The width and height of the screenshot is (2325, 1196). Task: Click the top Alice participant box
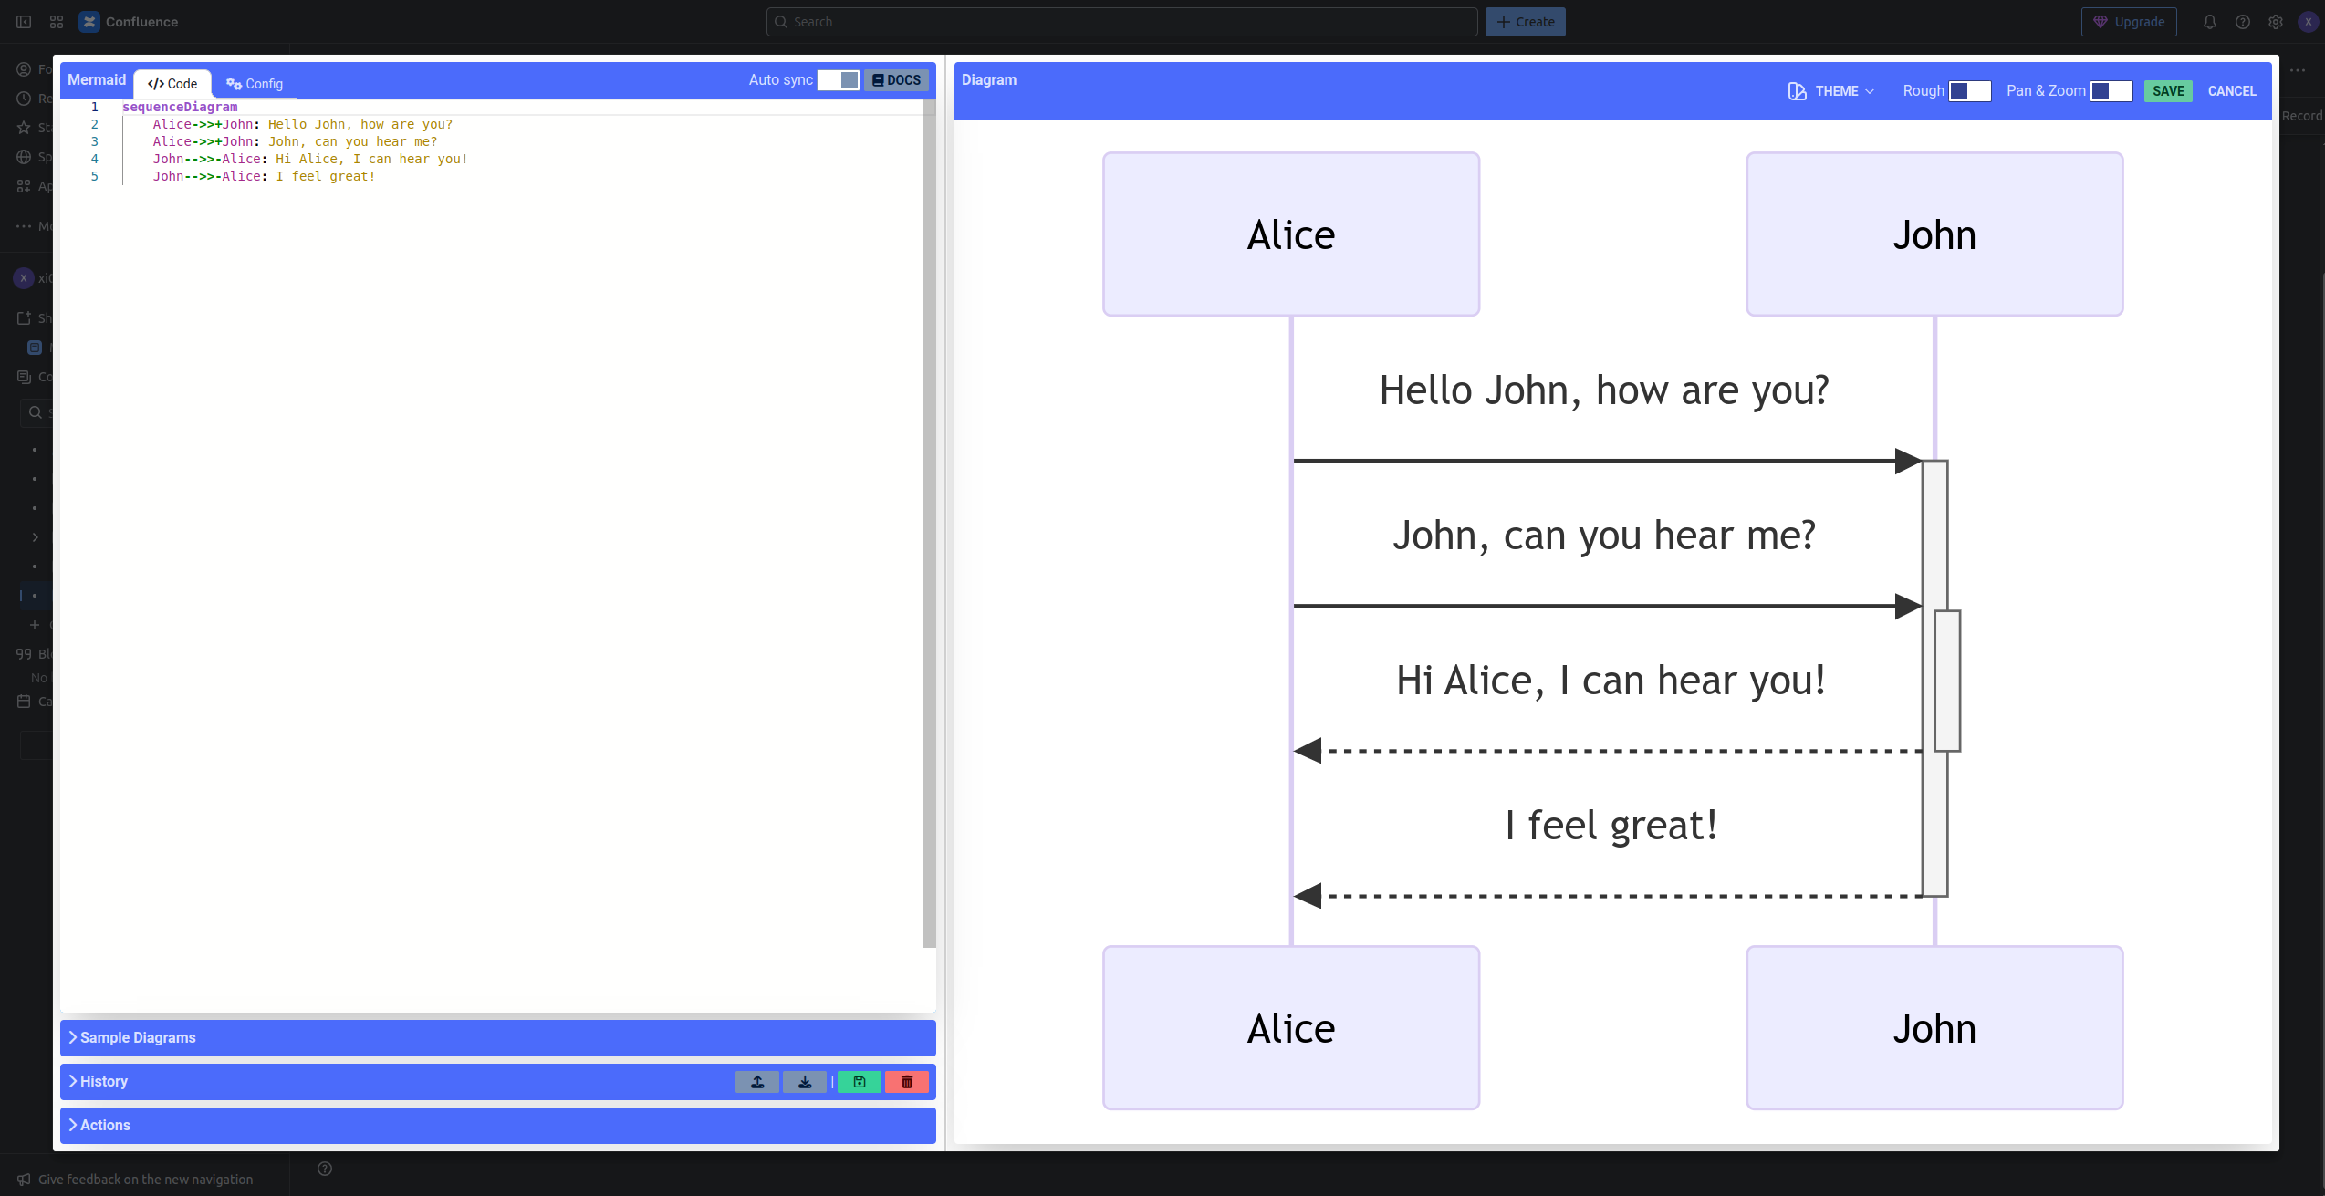[1291, 234]
